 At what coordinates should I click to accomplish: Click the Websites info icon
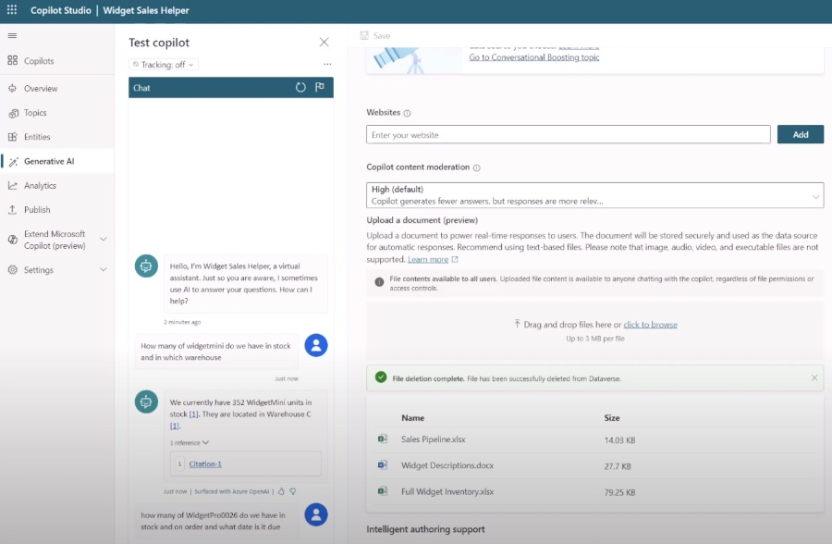pyautogui.click(x=407, y=113)
